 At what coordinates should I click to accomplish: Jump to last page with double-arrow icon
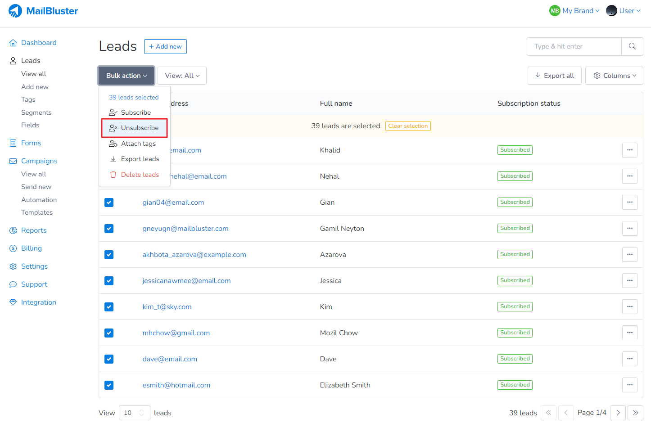click(x=635, y=413)
